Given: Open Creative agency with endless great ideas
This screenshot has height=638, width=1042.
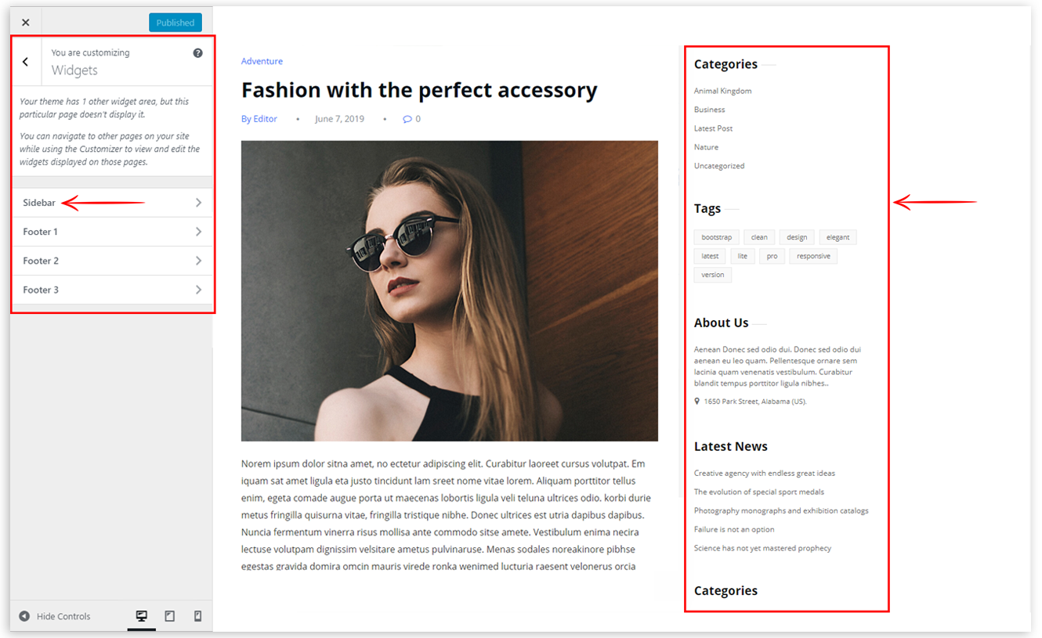Looking at the screenshot, I should [765, 473].
